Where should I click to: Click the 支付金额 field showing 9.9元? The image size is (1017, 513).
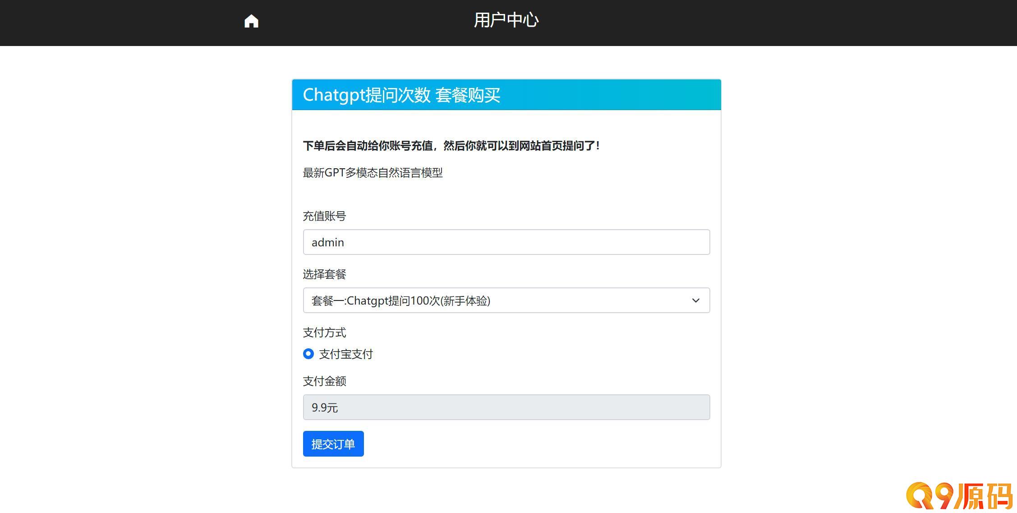[506, 407]
